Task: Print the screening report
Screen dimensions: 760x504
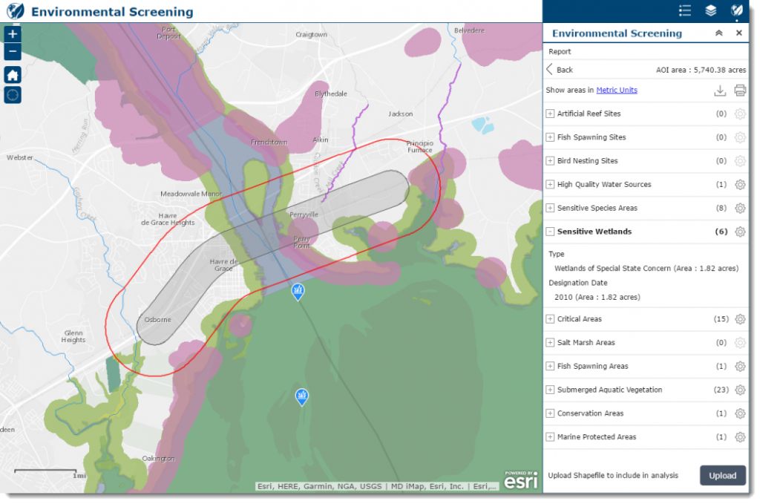Action: pyautogui.click(x=740, y=90)
